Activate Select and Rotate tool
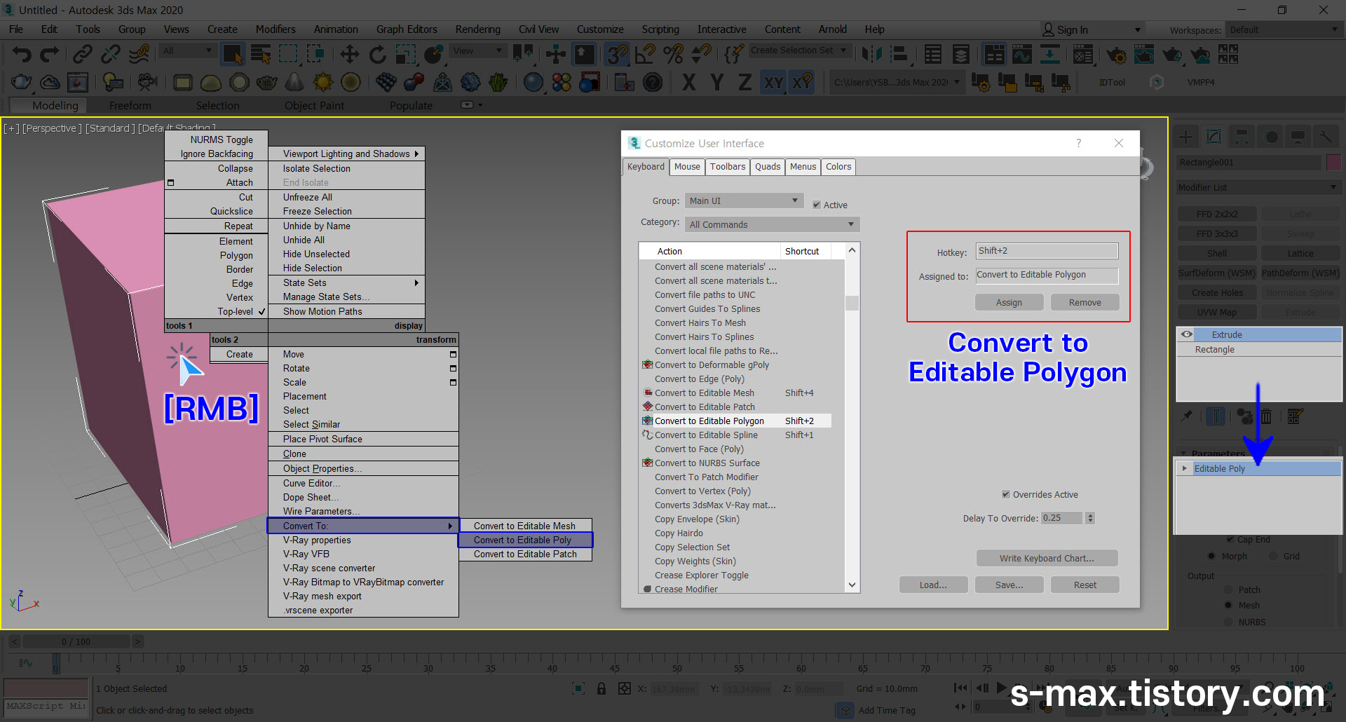Viewport: 1346px width, 722px height. pyautogui.click(x=377, y=54)
